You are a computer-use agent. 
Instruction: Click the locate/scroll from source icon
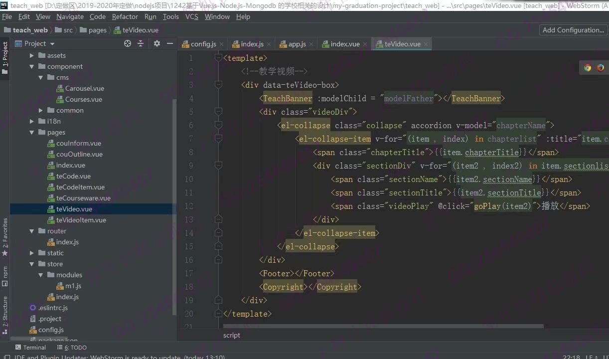click(x=128, y=43)
